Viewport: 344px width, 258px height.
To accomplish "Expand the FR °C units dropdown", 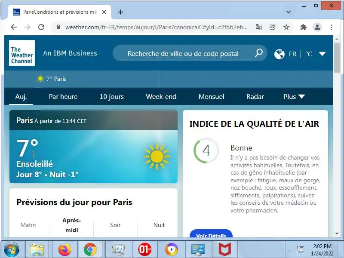I will point(322,54).
